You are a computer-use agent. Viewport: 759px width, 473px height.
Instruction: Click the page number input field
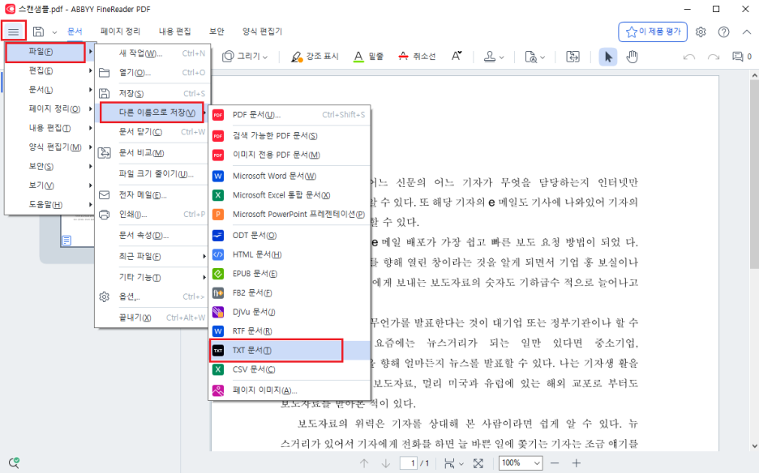(409, 462)
